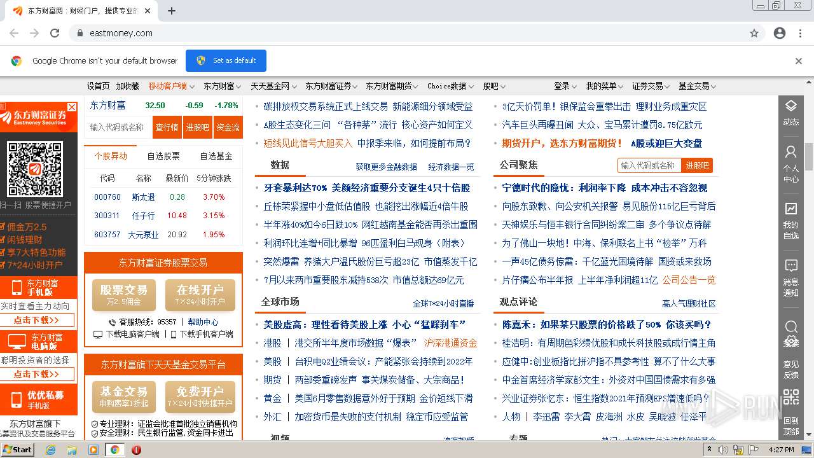Click the Set as default button

[226, 60]
